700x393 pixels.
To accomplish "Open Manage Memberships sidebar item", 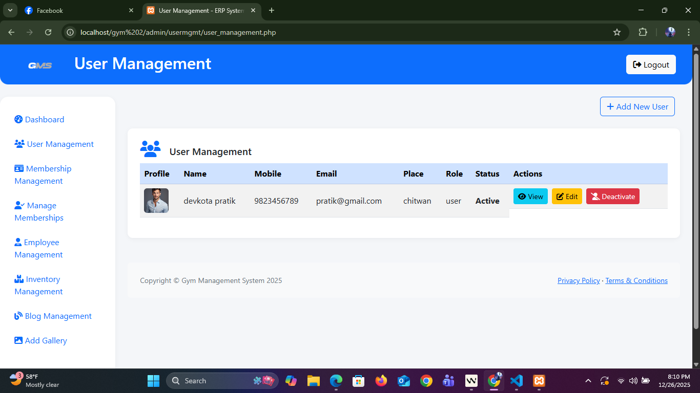I will click(x=39, y=211).
